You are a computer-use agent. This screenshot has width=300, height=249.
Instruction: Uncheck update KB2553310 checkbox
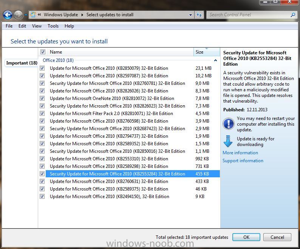[42, 159]
